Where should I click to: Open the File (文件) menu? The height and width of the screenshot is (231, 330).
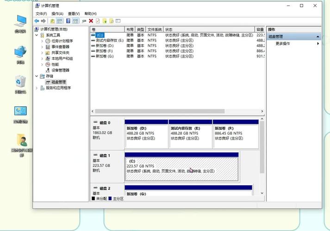pos(42,14)
